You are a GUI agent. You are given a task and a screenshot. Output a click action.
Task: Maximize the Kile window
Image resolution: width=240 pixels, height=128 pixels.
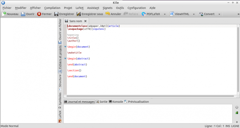[233, 3]
